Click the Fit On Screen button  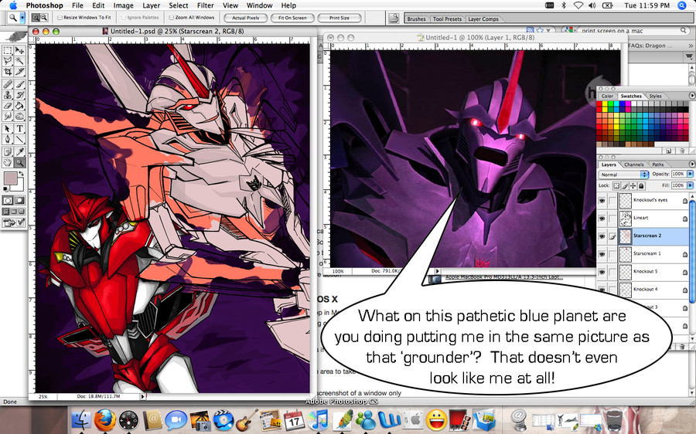click(x=292, y=18)
